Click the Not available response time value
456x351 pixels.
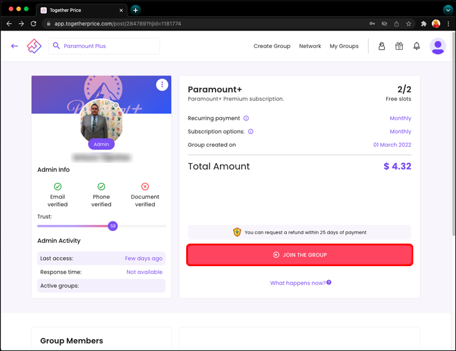(144, 272)
